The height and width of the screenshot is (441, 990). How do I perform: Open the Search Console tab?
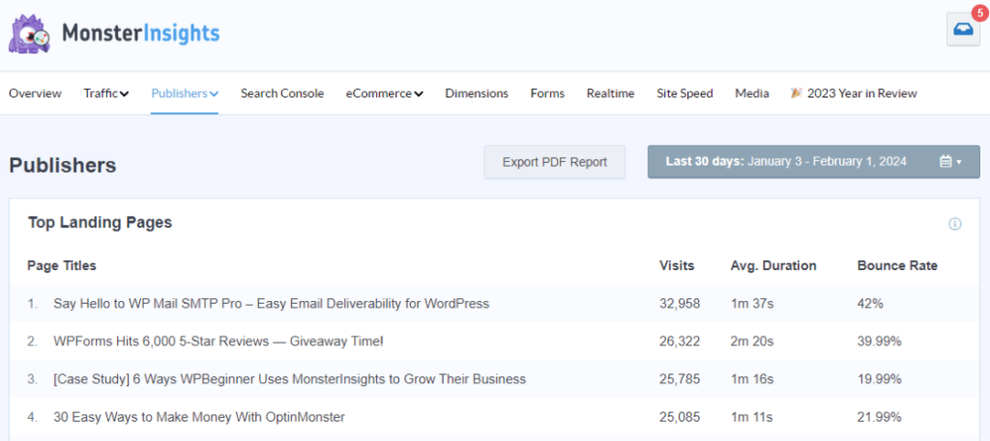(x=282, y=94)
